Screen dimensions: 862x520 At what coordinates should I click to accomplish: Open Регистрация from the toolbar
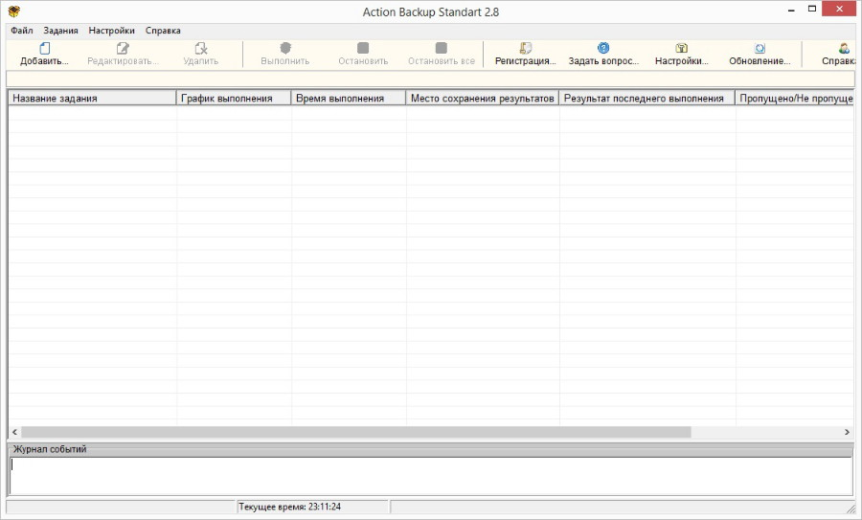(526, 54)
